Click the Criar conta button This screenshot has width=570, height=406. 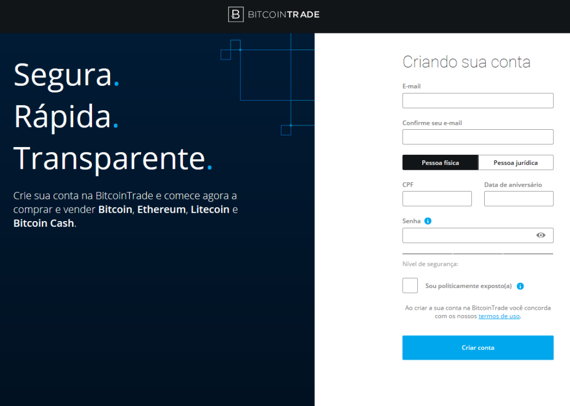(478, 348)
